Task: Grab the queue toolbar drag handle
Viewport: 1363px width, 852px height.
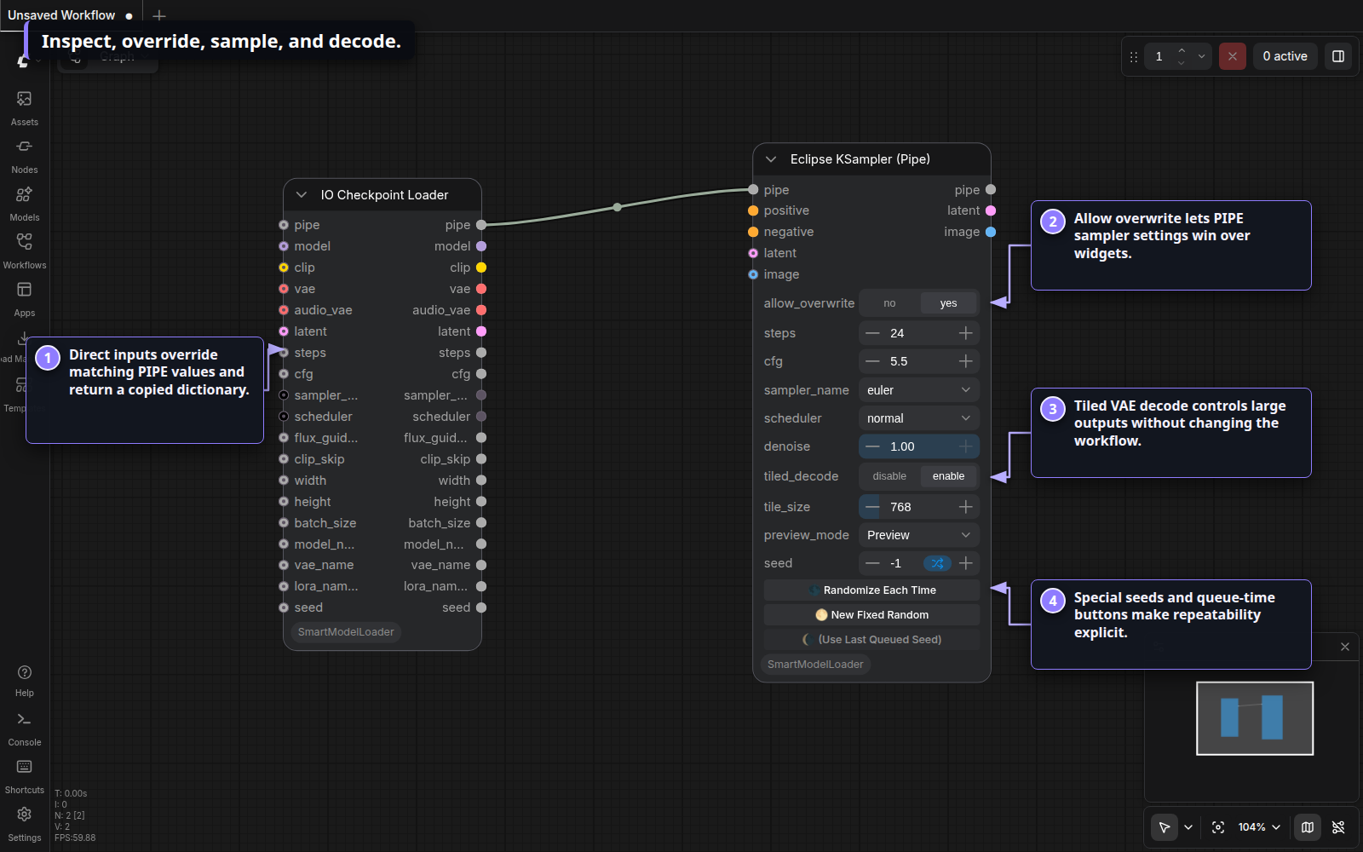Action: 1133,57
